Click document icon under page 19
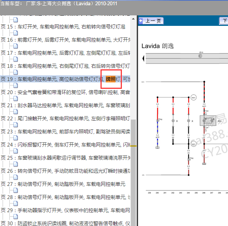Image resolution: width=228 pixels, height=226 pixels. point(15,85)
